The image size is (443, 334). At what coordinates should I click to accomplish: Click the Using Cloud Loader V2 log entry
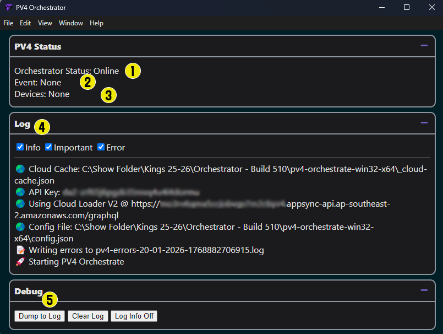[x=203, y=209]
